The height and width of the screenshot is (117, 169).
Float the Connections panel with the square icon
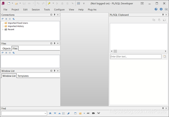click(51, 15)
